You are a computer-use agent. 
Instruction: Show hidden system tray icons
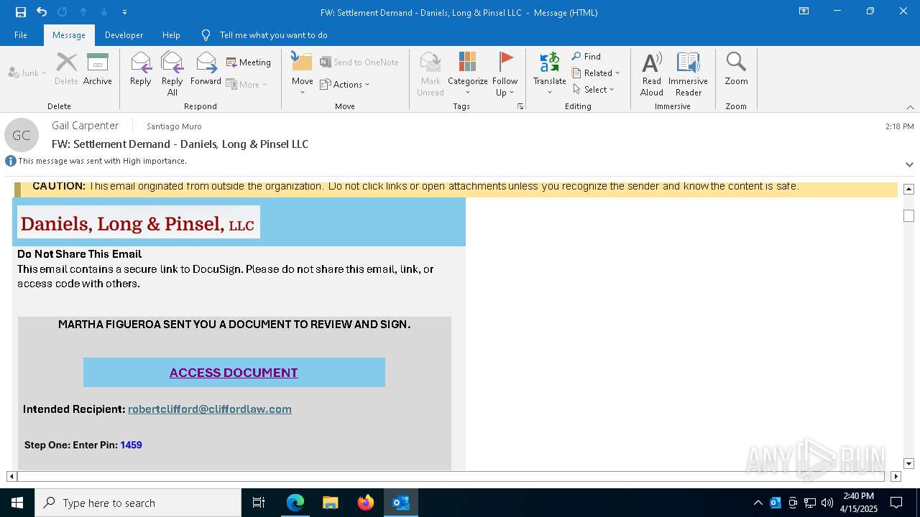point(758,503)
